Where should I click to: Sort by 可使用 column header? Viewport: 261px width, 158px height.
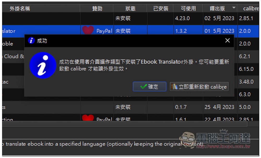(188, 9)
